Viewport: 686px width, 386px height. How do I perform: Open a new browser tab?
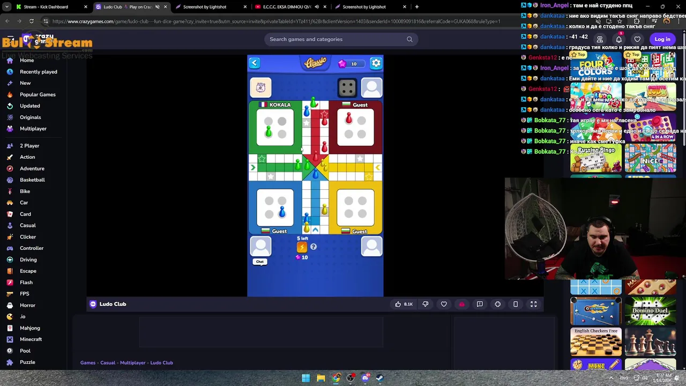(x=417, y=7)
